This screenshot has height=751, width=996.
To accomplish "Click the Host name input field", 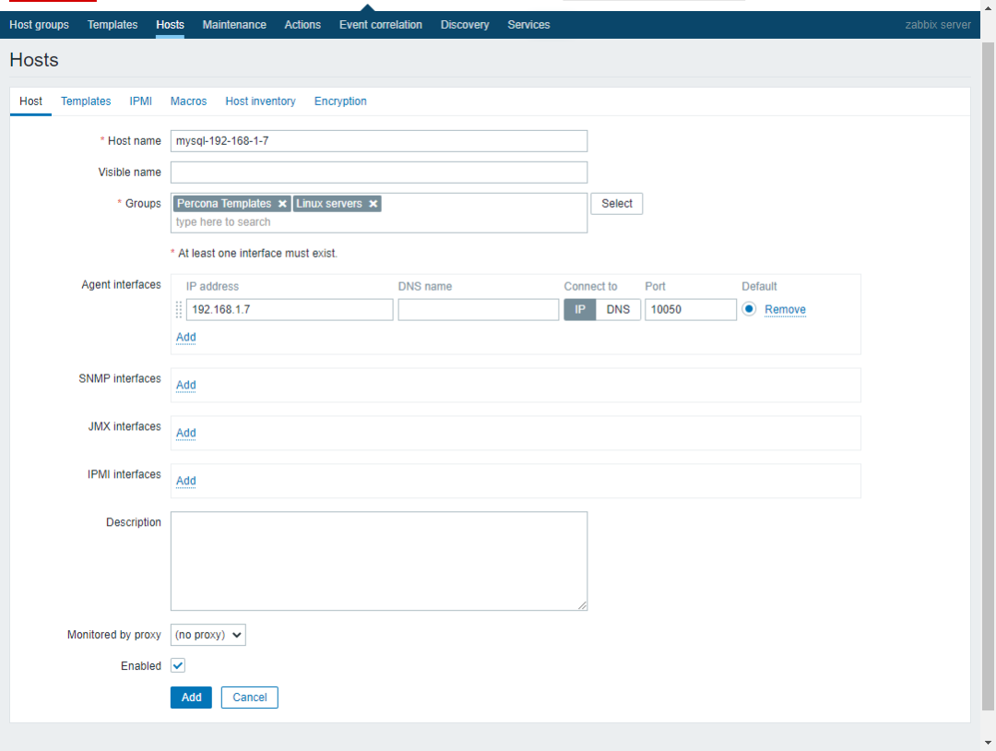I will click(x=378, y=141).
